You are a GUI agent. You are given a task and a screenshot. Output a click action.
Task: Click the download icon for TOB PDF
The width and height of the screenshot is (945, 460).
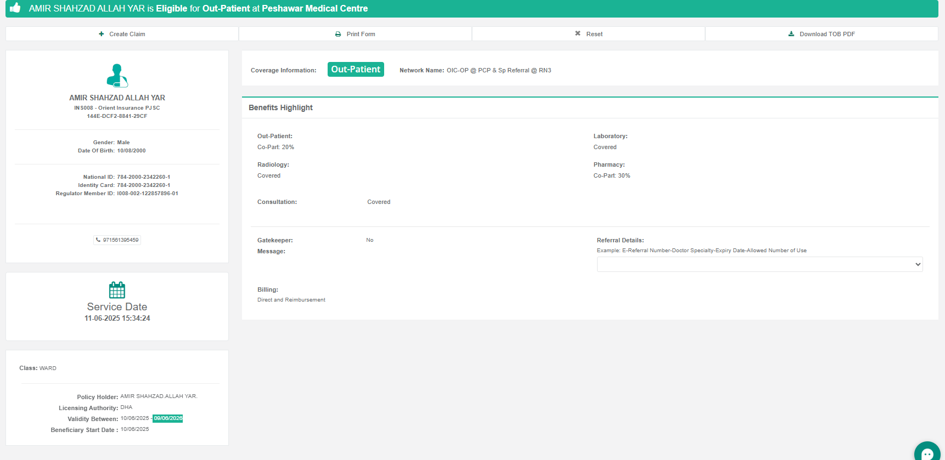[x=791, y=34]
